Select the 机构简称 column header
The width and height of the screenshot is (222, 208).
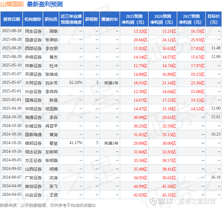(x=33, y=19)
